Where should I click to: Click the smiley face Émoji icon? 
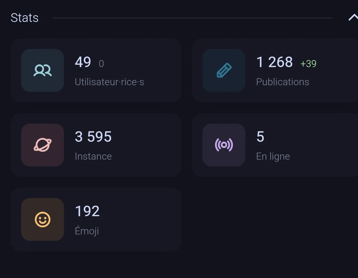pyautogui.click(x=43, y=219)
